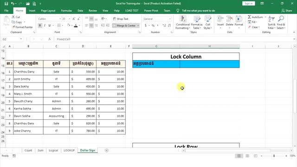Open Cell Styles gallery
The image size is (297, 167).
(207, 23)
